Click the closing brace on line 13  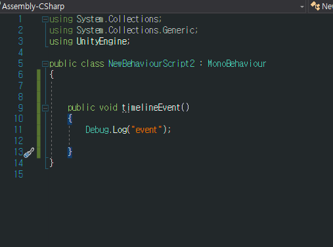(x=70, y=152)
